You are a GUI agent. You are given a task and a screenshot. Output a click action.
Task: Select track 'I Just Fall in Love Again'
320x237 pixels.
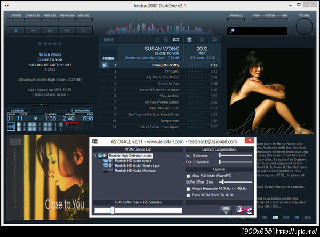click(160, 127)
